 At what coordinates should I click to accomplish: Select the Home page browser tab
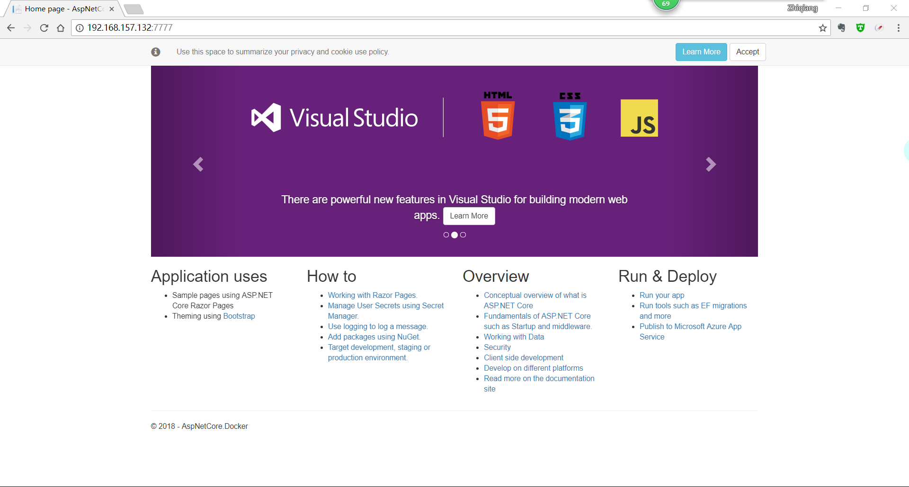pyautogui.click(x=63, y=9)
